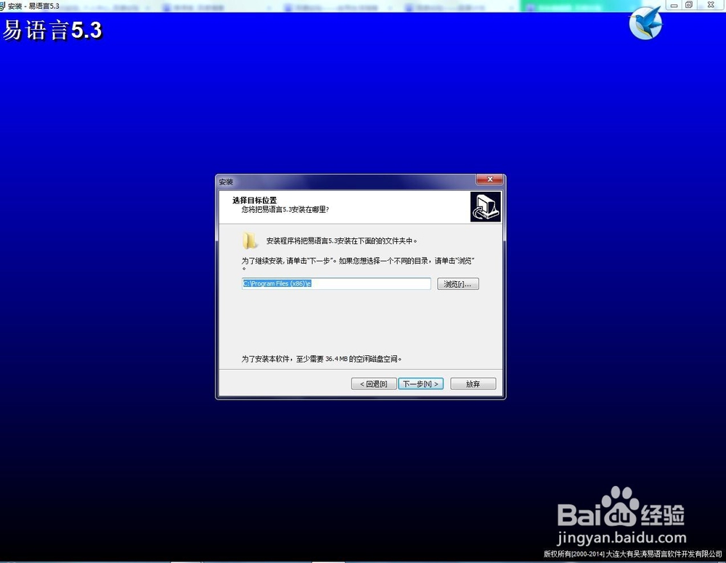Click the setup icon in the main title bar
726x563 pixels.
tap(3, 6)
